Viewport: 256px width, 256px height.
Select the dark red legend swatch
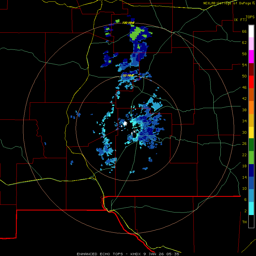251,69
